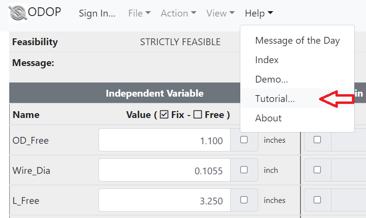The image size is (366, 218).
Task: Open the View dropdown menu
Action: (x=220, y=13)
